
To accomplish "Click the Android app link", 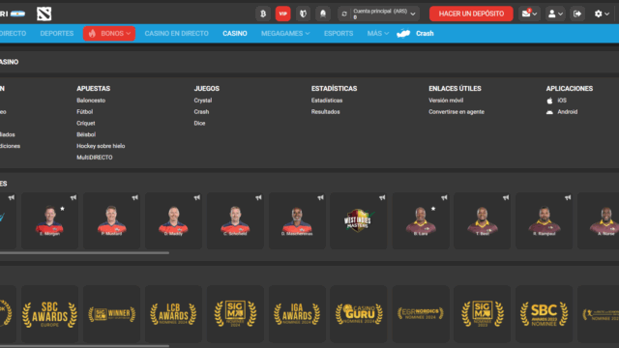I will tap(568, 112).
